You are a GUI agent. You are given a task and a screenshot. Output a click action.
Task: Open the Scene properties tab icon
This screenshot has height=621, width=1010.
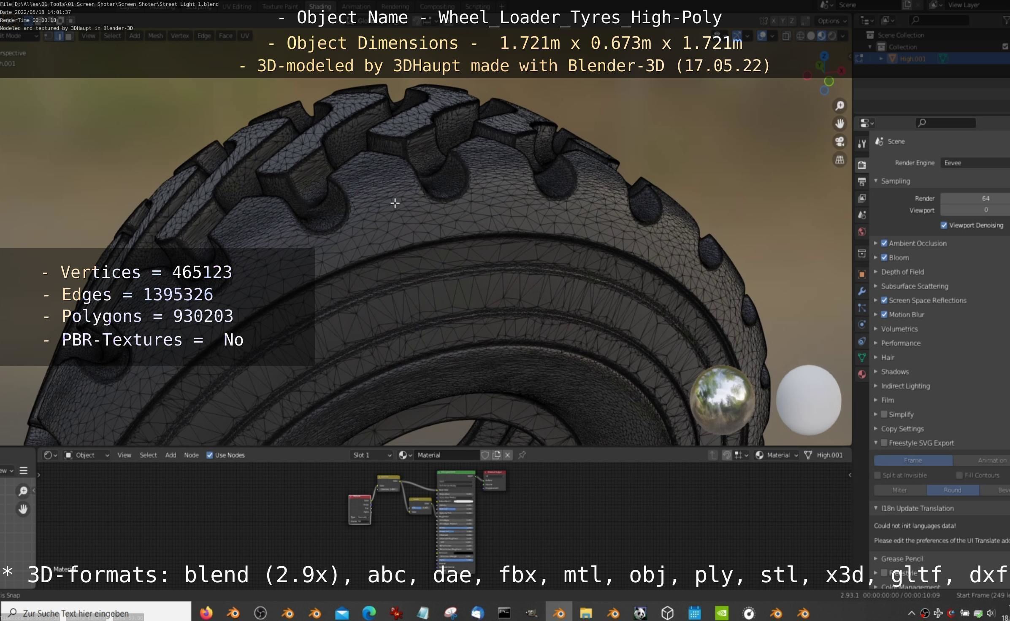click(x=862, y=215)
